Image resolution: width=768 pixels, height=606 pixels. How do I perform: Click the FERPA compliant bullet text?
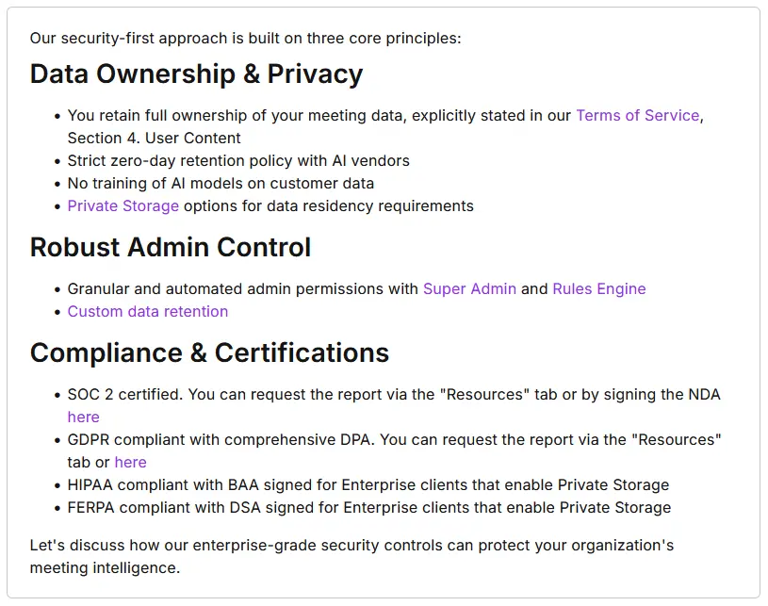pos(368,507)
